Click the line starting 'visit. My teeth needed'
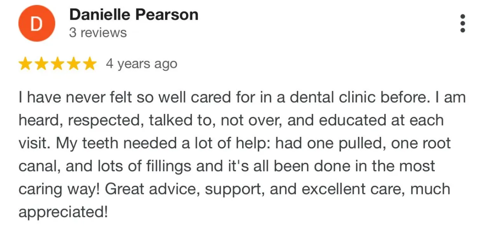 [235, 143]
